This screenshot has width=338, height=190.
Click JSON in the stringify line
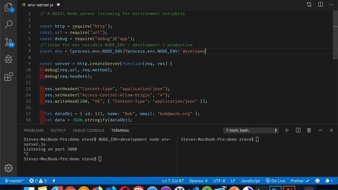78,120
